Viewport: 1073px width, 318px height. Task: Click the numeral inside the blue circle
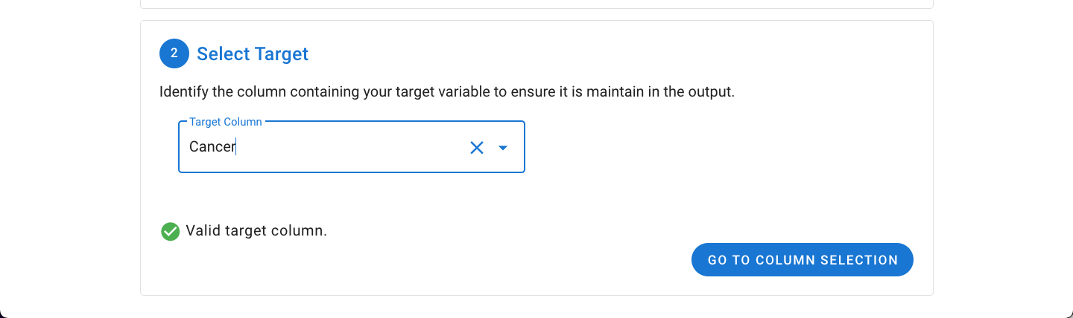point(174,53)
